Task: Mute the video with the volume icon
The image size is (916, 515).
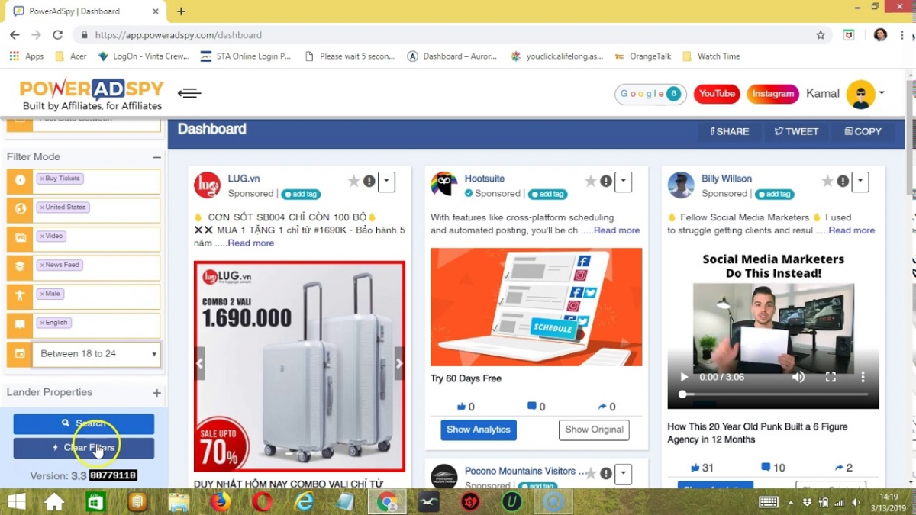Action: tap(798, 377)
